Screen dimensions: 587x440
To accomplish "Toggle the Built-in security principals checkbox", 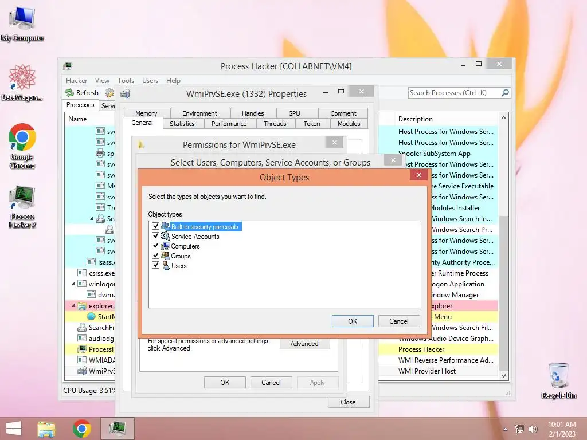I will pyautogui.click(x=155, y=226).
